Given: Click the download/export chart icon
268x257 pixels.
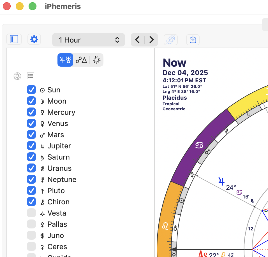Looking at the screenshot, I should [193, 40].
